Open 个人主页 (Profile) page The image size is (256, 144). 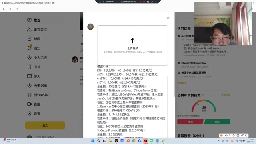click(37, 58)
